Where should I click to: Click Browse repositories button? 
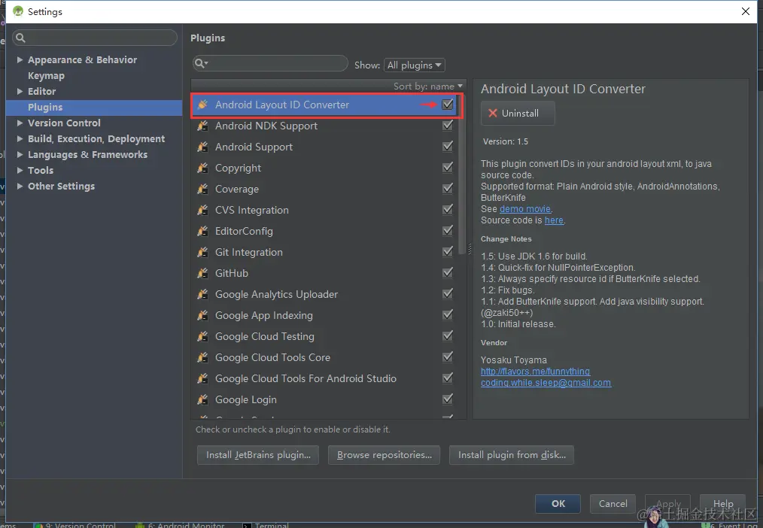point(384,454)
